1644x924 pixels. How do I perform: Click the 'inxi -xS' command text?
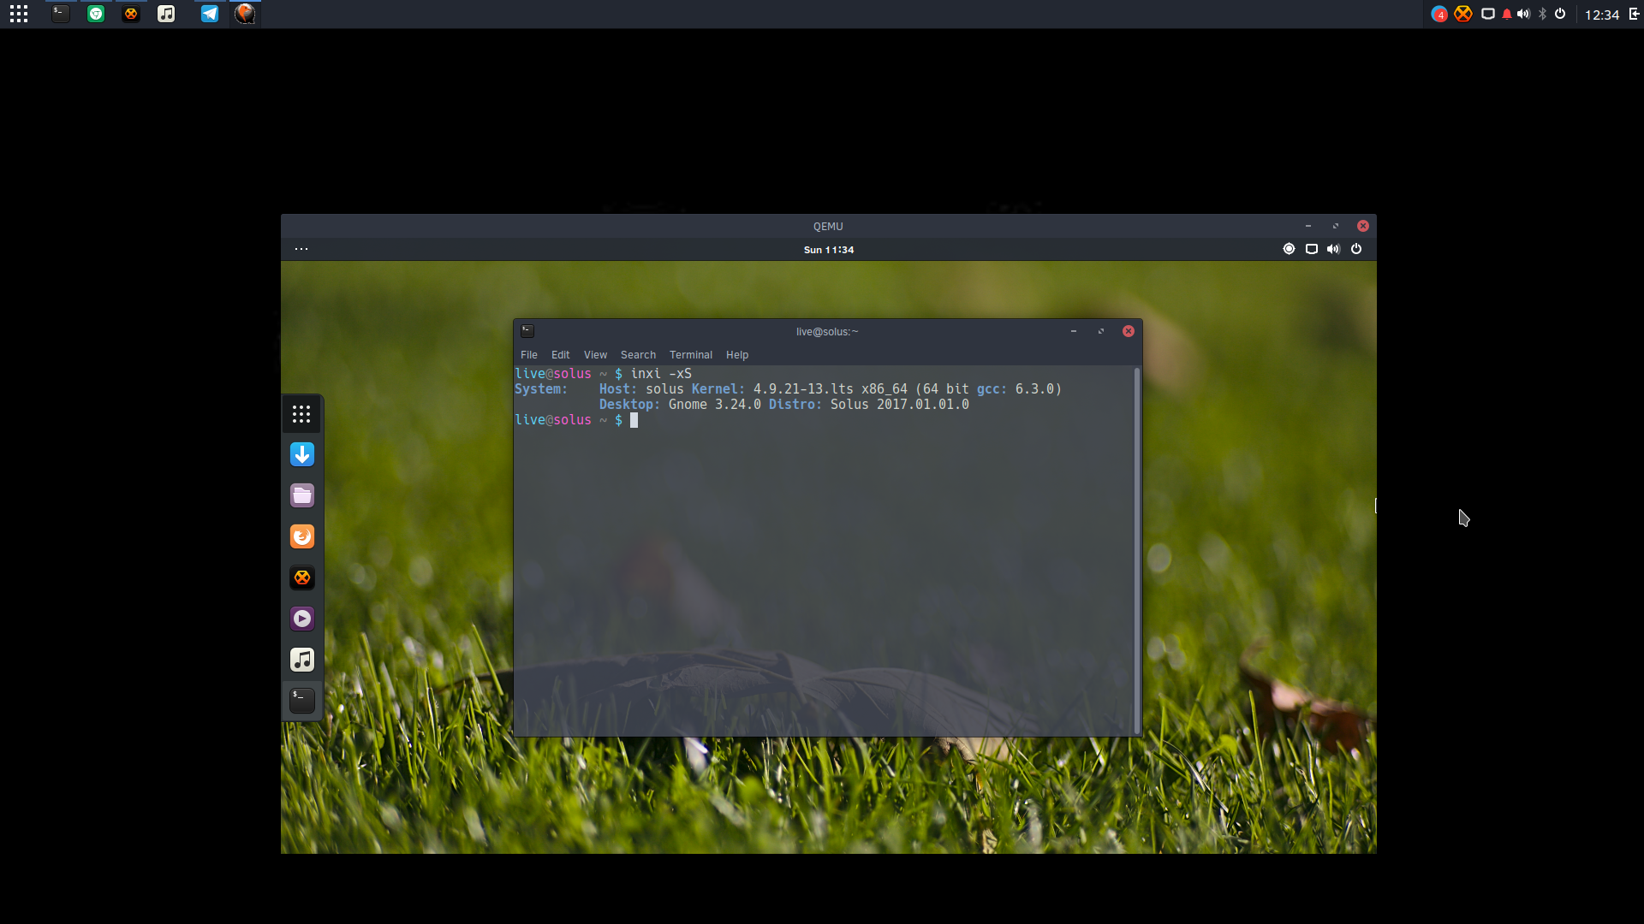[661, 374]
